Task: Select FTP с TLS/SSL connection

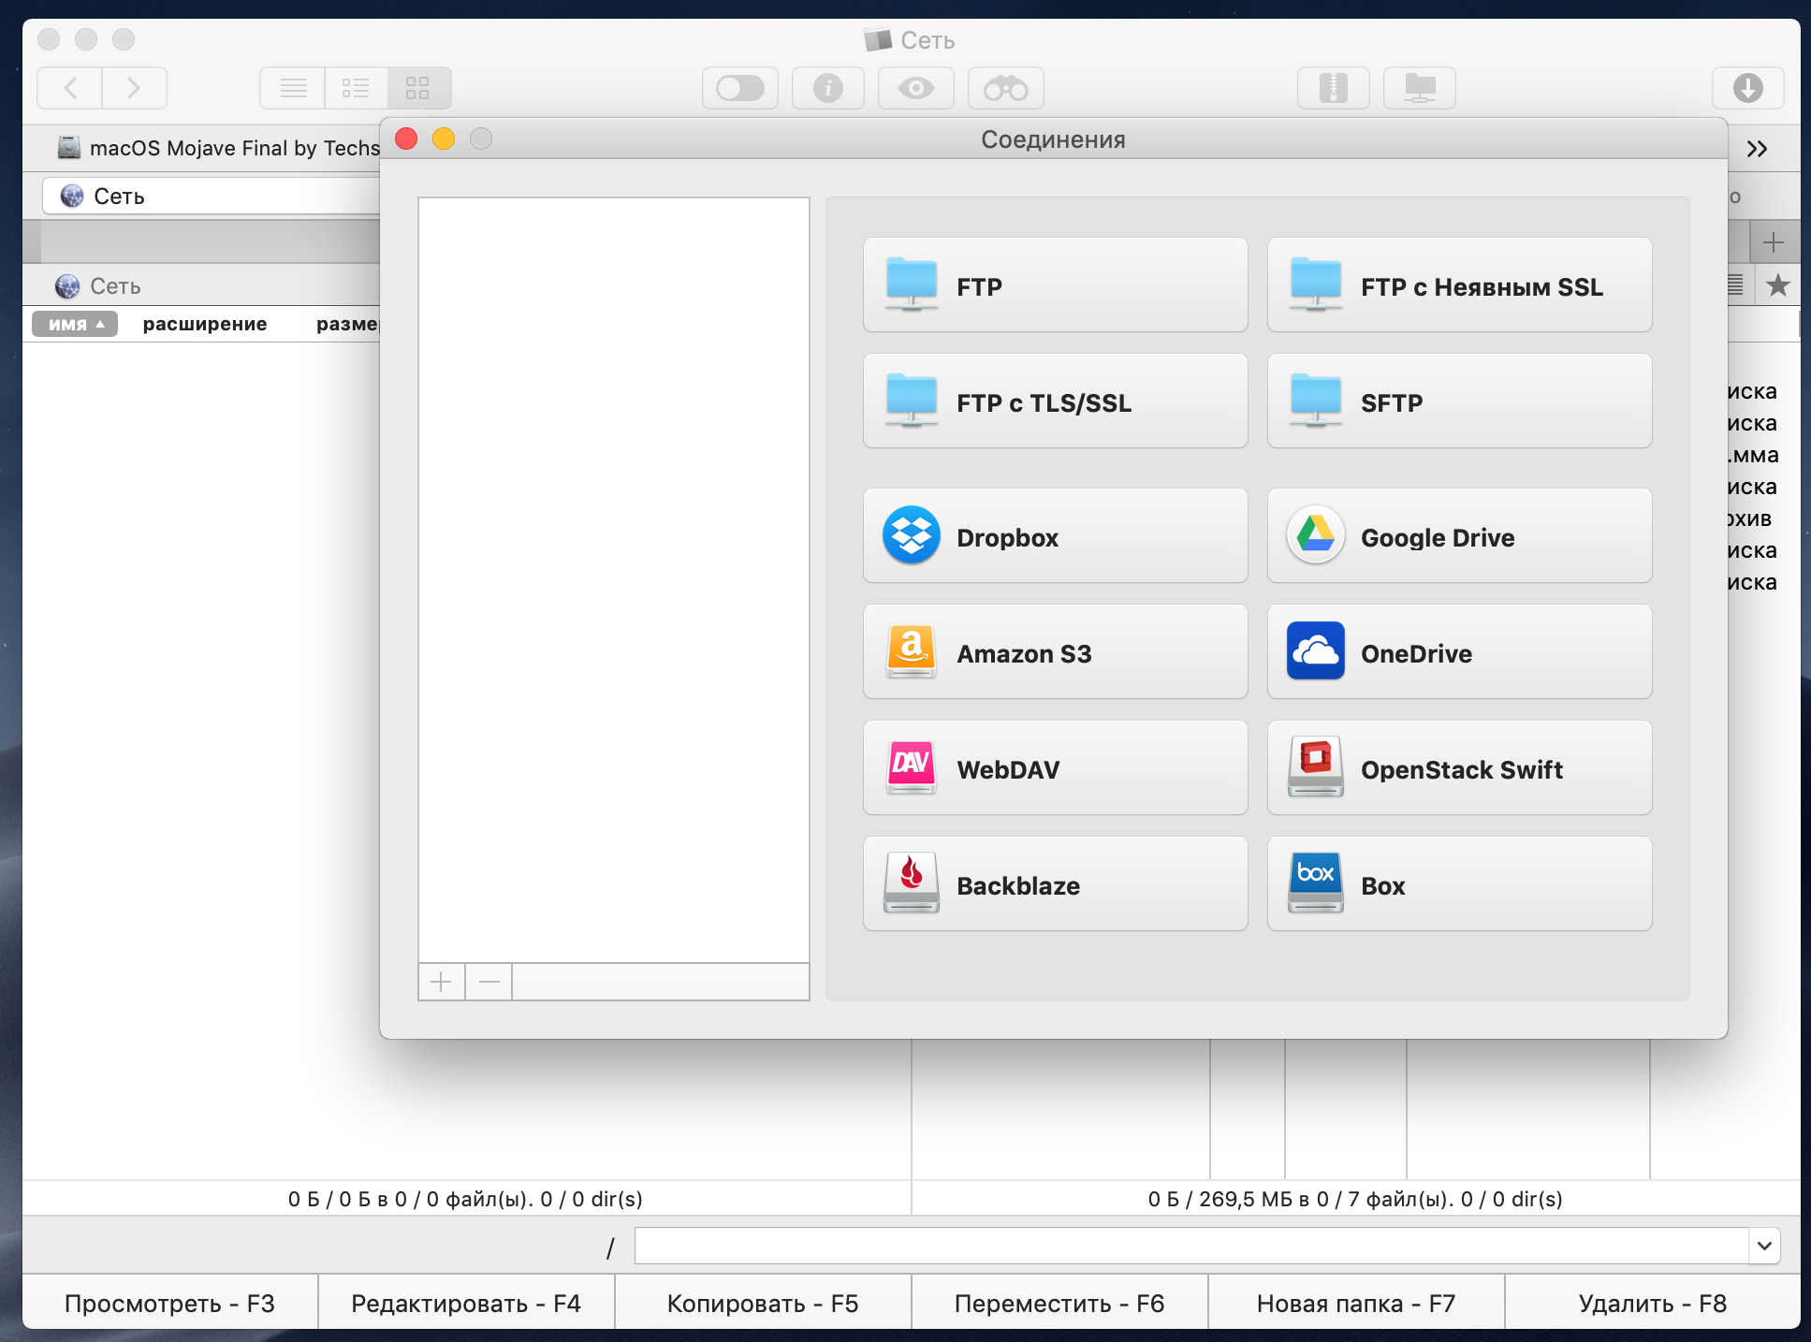Action: (x=1055, y=401)
